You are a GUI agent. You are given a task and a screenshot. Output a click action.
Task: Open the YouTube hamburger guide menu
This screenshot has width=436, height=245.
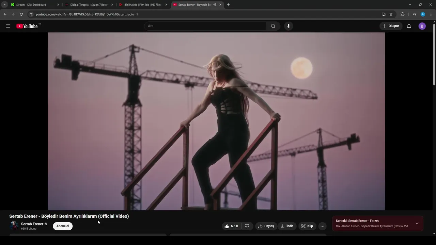8,26
